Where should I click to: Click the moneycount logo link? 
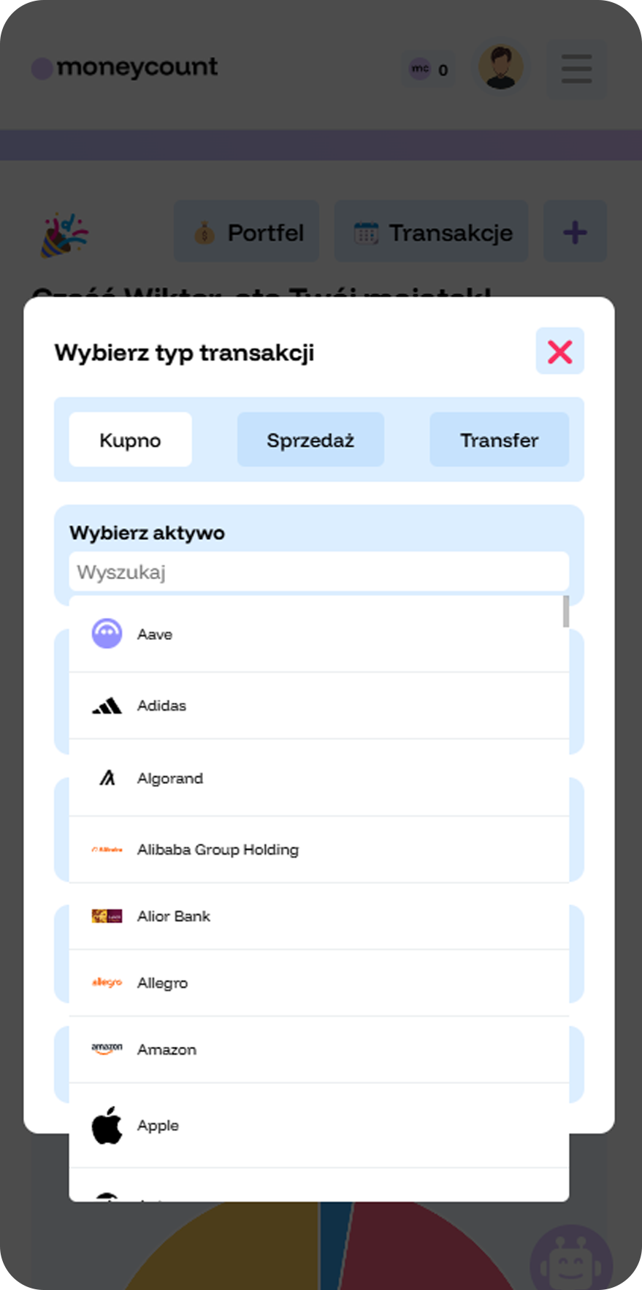click(125, 67)
